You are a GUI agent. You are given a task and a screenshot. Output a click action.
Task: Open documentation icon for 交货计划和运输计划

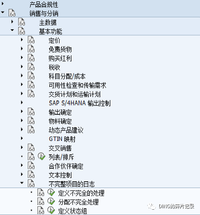tap(31, 94)
